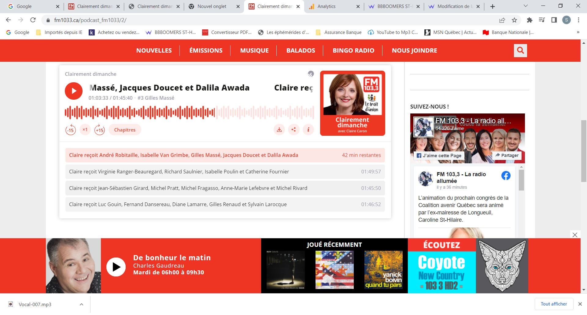Expand the tab search dropdown chevron
The image size is (587, 315).
coord(526,6)
